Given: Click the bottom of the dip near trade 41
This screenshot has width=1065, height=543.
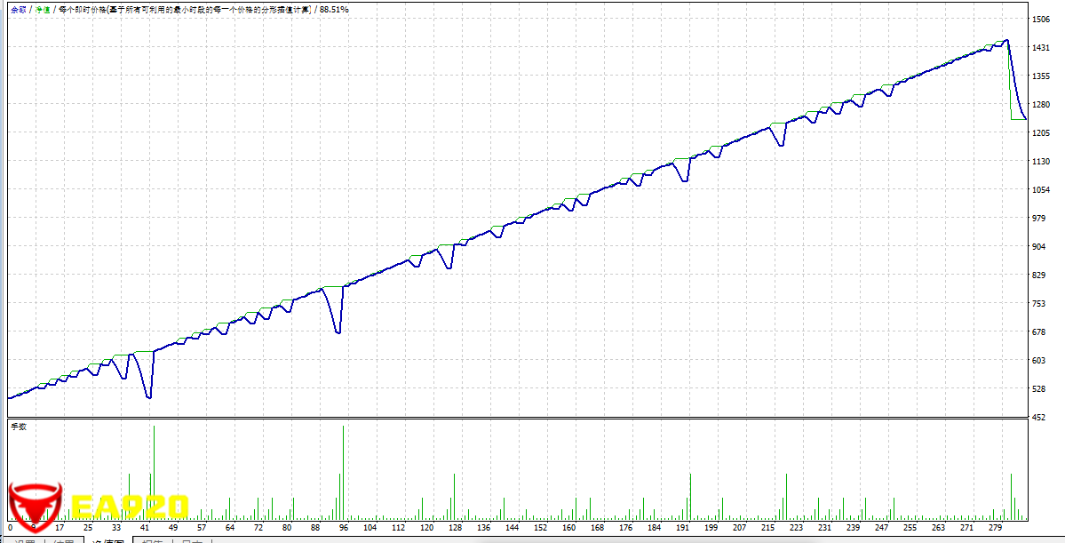Looking at the screenshot, I should click(x=149, y=397).
